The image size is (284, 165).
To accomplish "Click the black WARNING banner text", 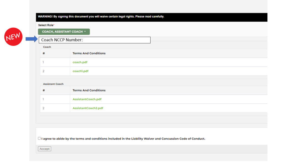I will click(101, 17).
